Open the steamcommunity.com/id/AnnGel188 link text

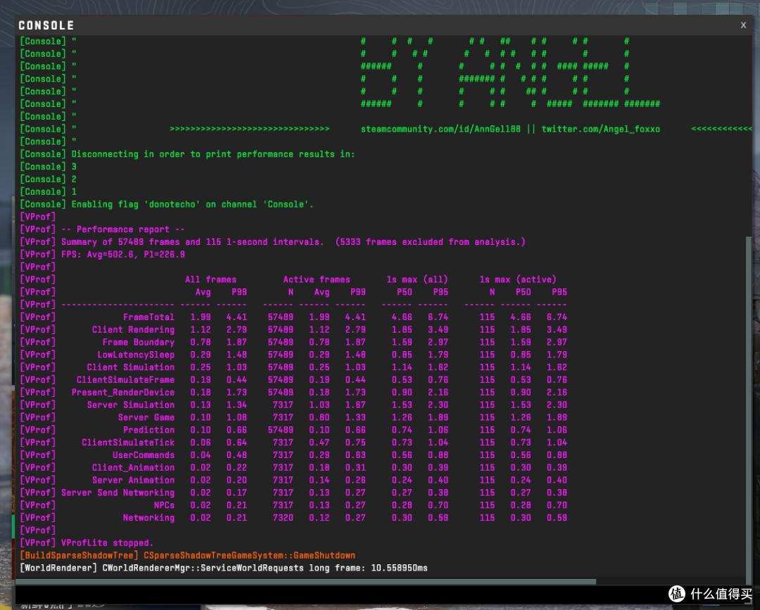point(441,129)
